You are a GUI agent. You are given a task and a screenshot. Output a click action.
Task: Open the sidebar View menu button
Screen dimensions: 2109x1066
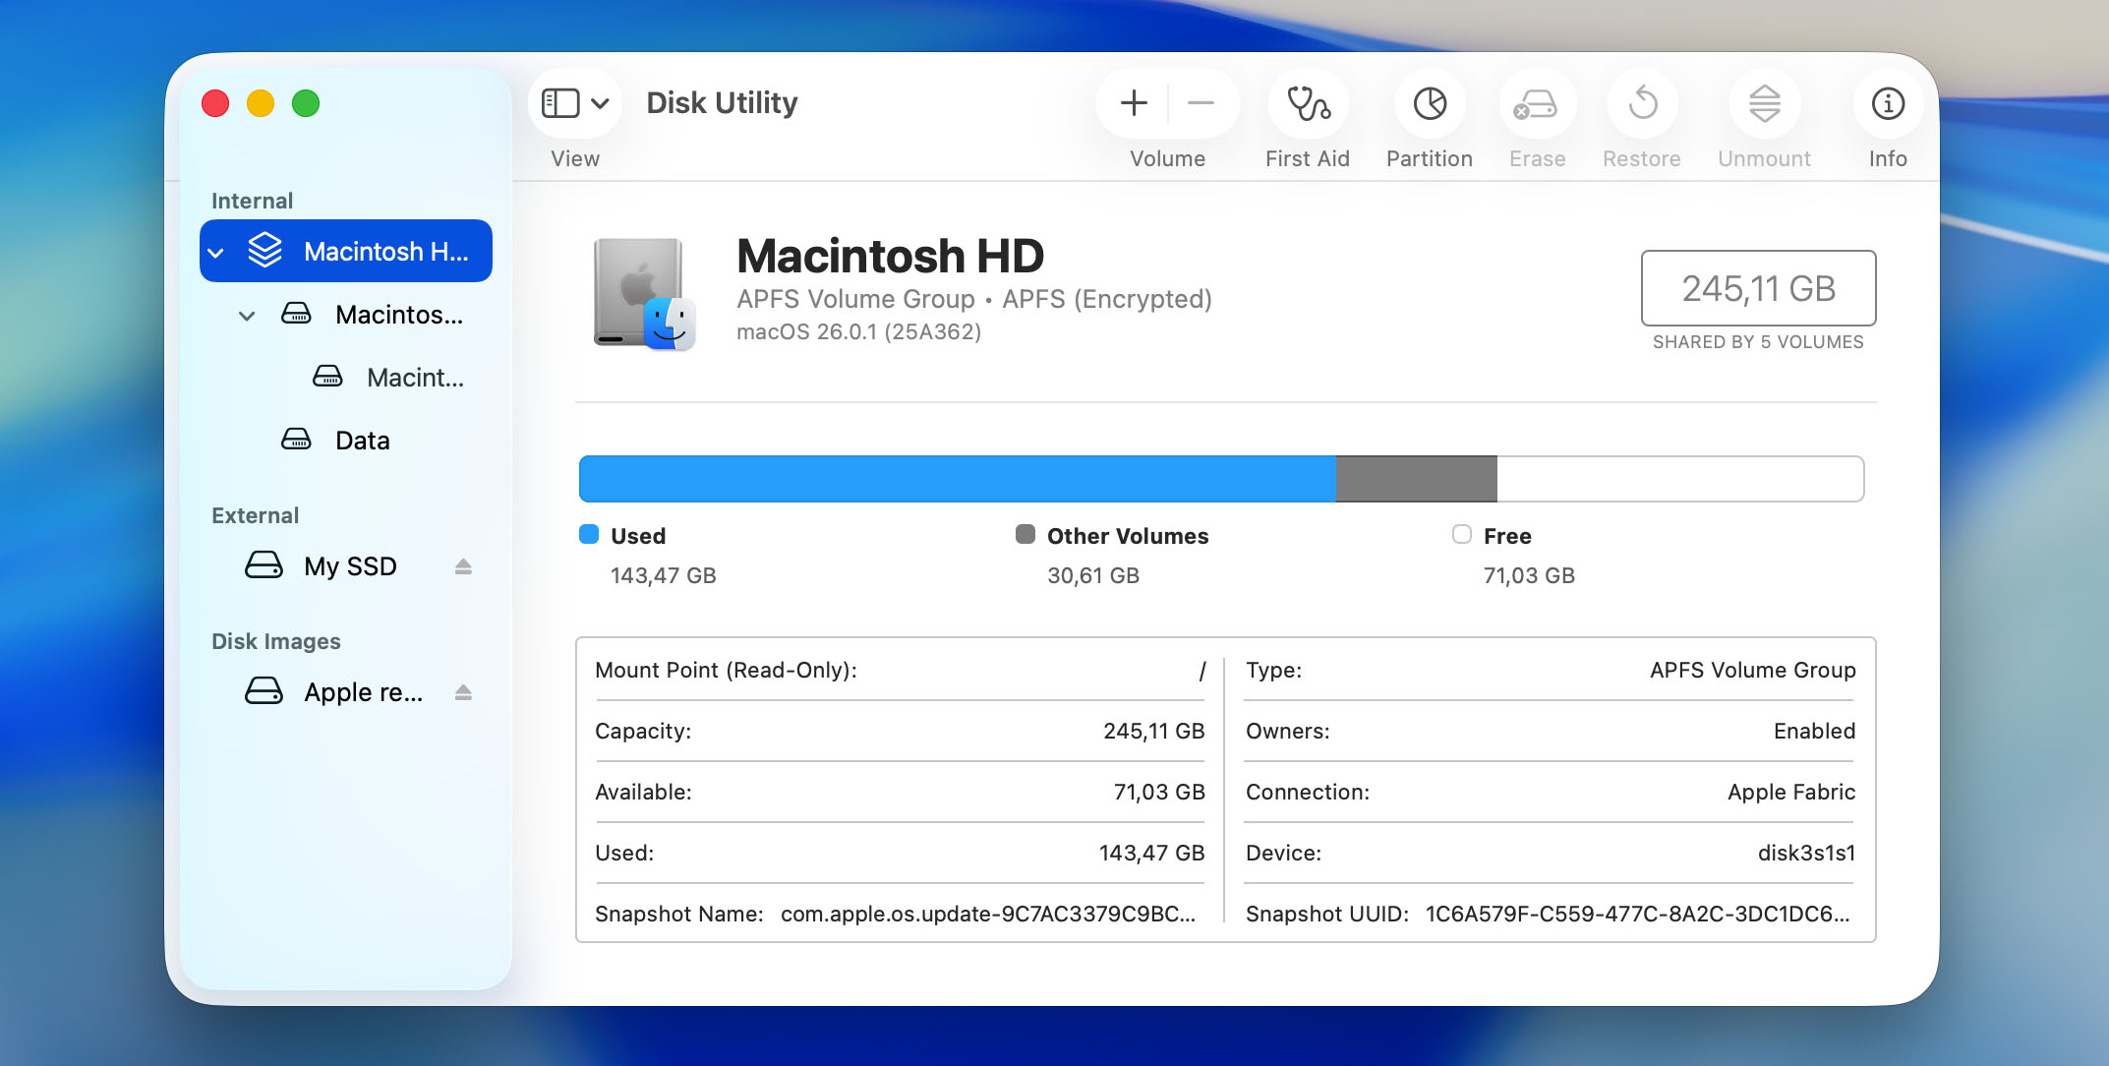[575, 103]
